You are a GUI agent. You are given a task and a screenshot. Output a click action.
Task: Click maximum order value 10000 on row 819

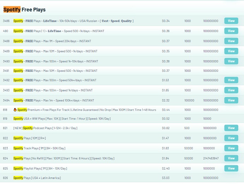coord(207,119)
